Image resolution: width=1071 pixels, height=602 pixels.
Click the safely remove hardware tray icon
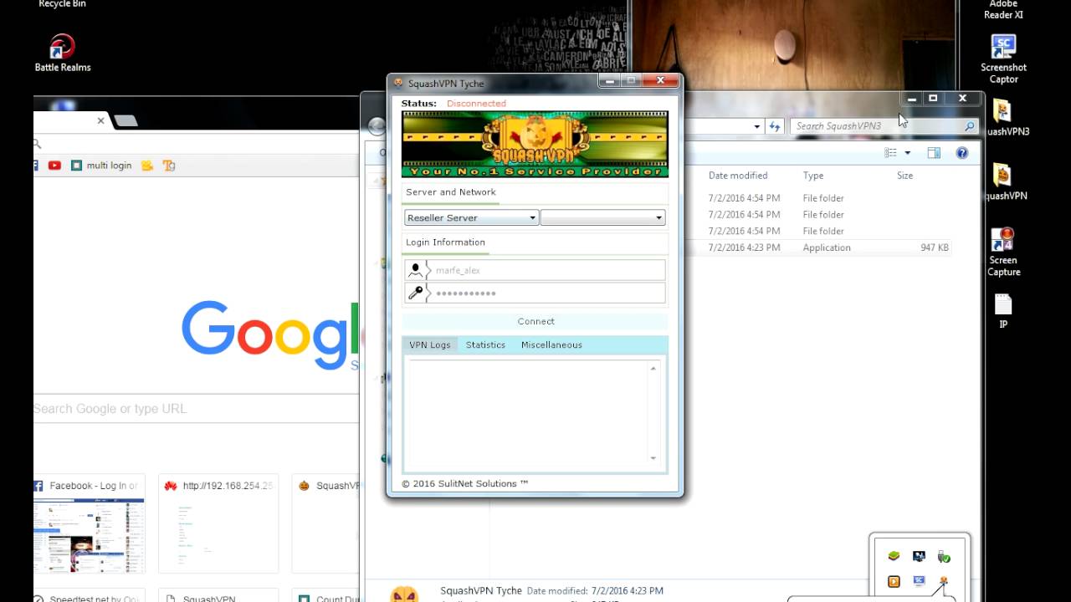(944, 557)
